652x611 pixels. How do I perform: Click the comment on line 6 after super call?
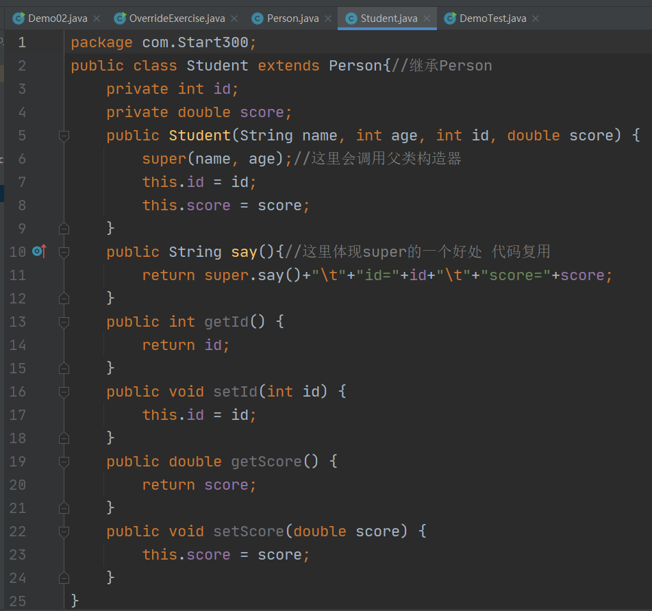pyautogui.click(x=377, y=159)
